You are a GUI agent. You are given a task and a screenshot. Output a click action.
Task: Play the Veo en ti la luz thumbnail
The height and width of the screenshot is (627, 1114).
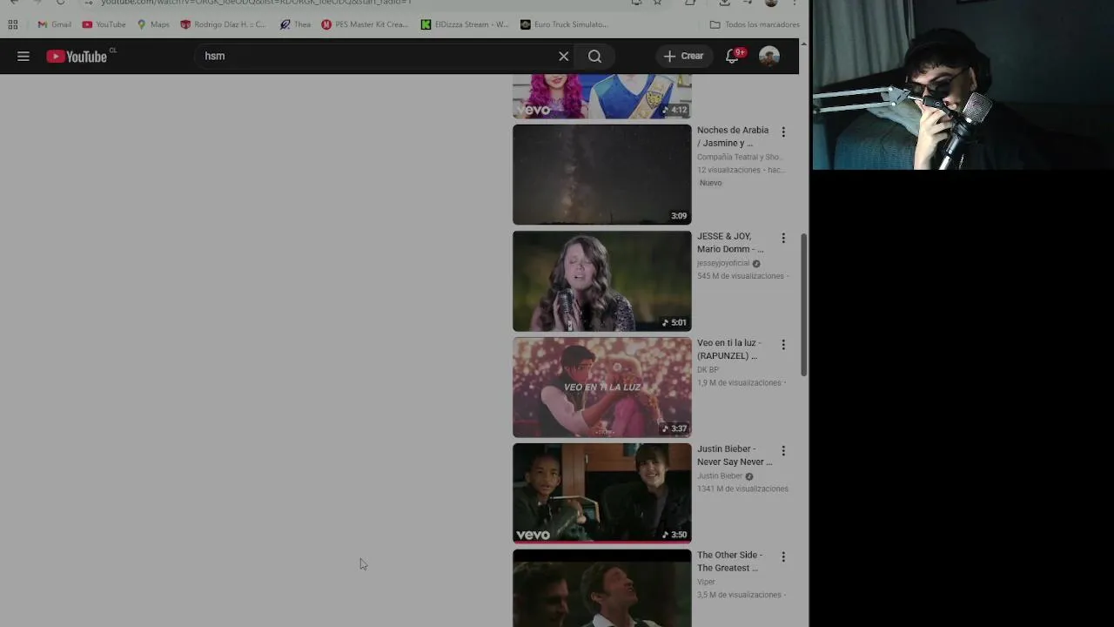tap(602, 387)
